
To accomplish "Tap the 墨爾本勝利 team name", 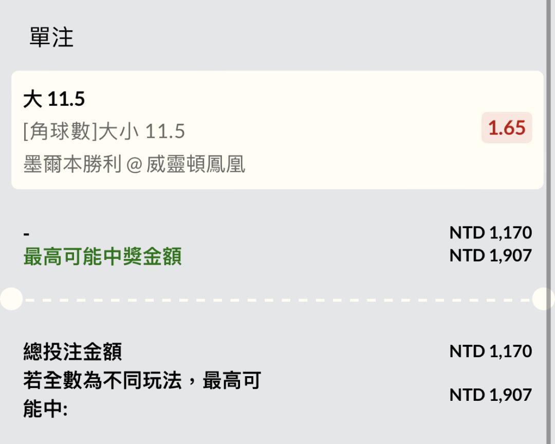I will click(x=72, y=164).
